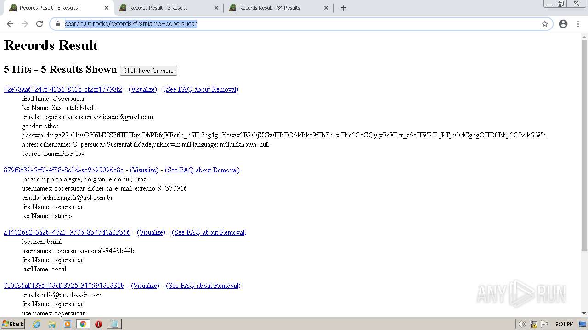Click the vertical scrollbar thumb
The height and width of the screenshot is (330, 588).
point(584,146)
